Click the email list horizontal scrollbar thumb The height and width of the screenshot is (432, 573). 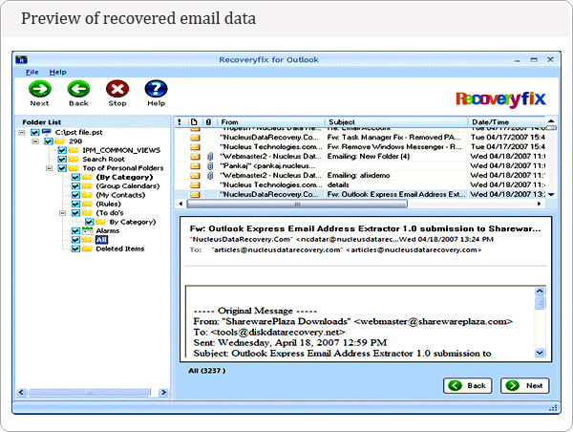point(297,205)
